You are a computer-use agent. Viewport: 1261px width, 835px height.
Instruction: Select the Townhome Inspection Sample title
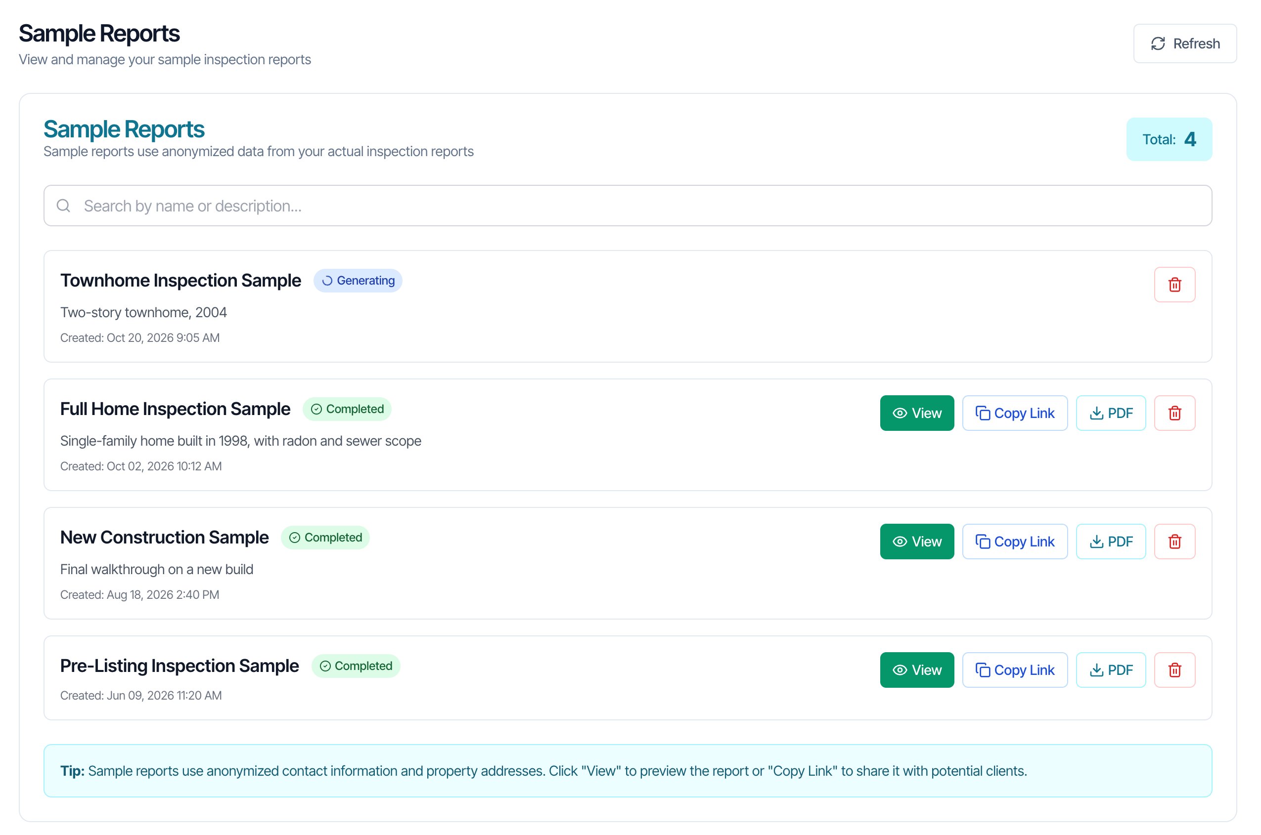(x=180, y=281)
